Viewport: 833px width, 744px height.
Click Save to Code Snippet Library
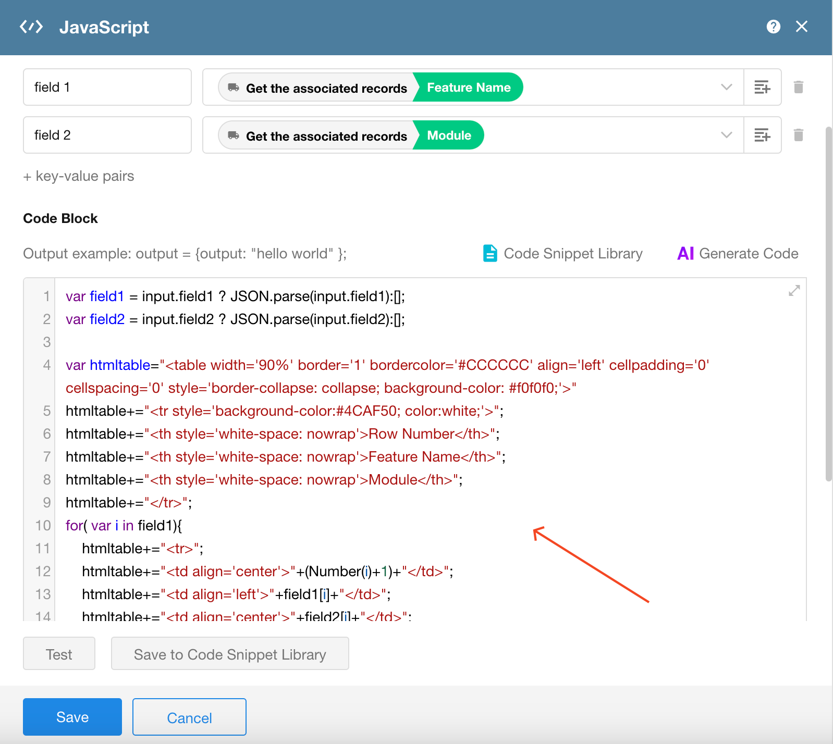click(x=230, y=654)
